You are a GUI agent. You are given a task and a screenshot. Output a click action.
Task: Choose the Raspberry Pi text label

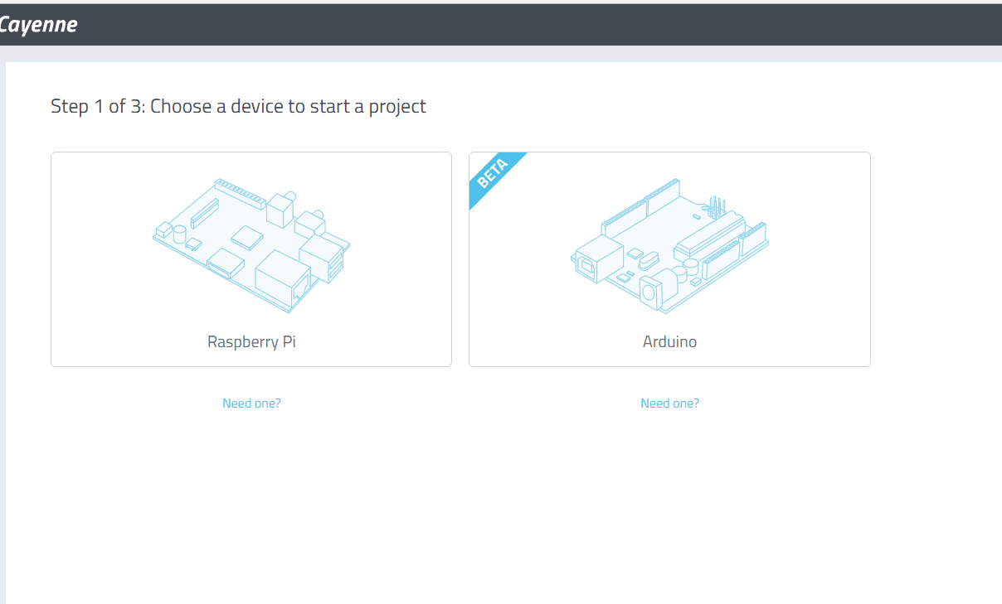[x=251, y=341]
